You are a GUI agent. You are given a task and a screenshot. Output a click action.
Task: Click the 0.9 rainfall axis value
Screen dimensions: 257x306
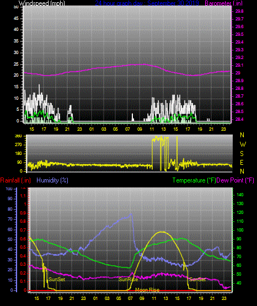(23, 213)
